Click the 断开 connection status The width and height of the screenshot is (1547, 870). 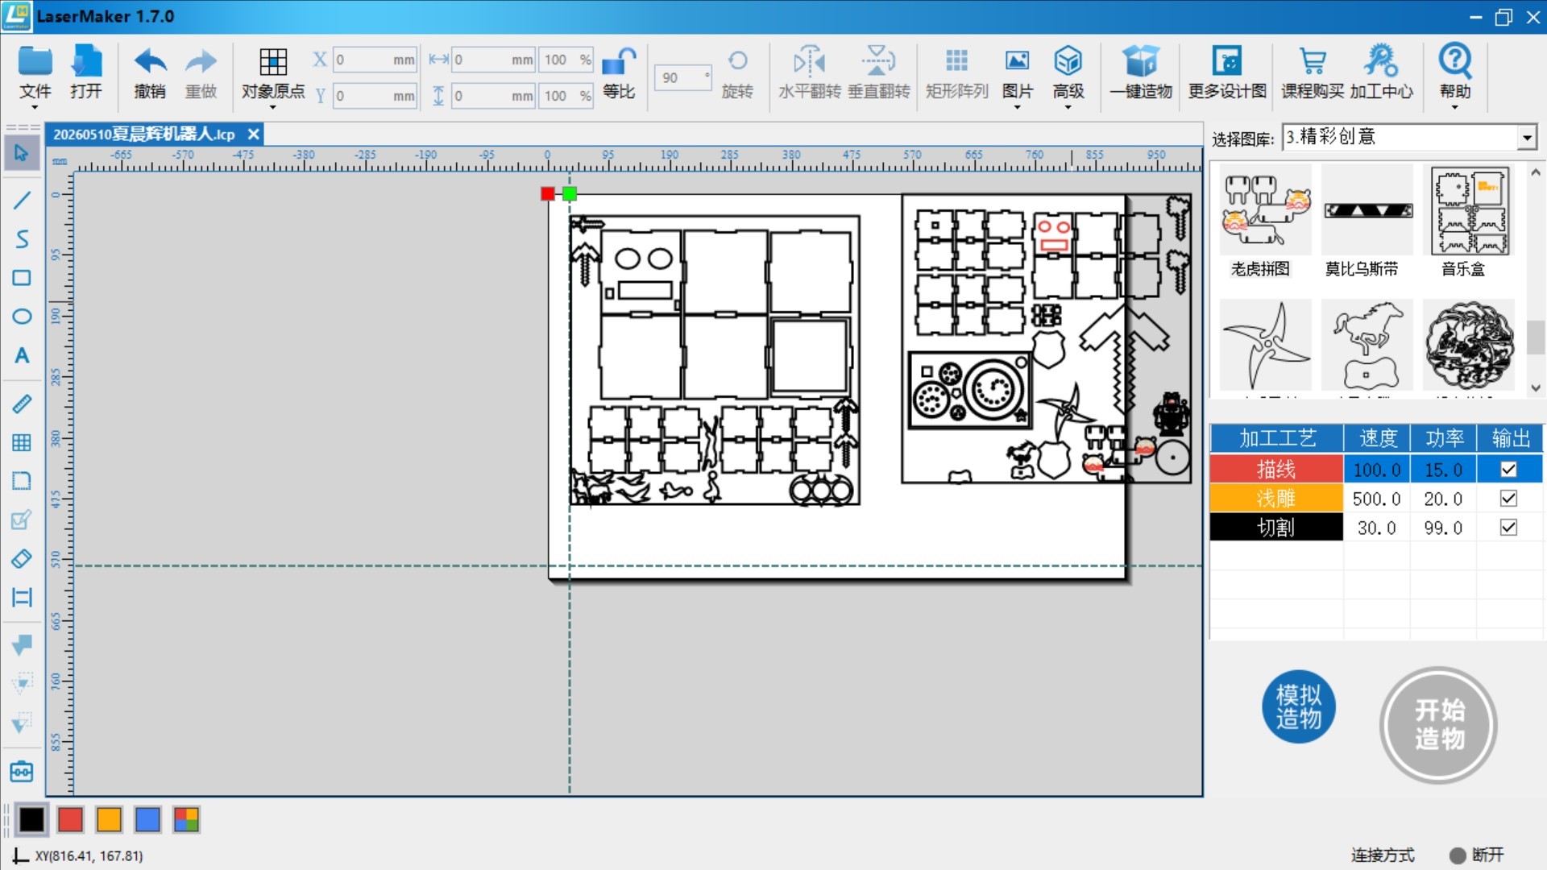click(1478, 855)
